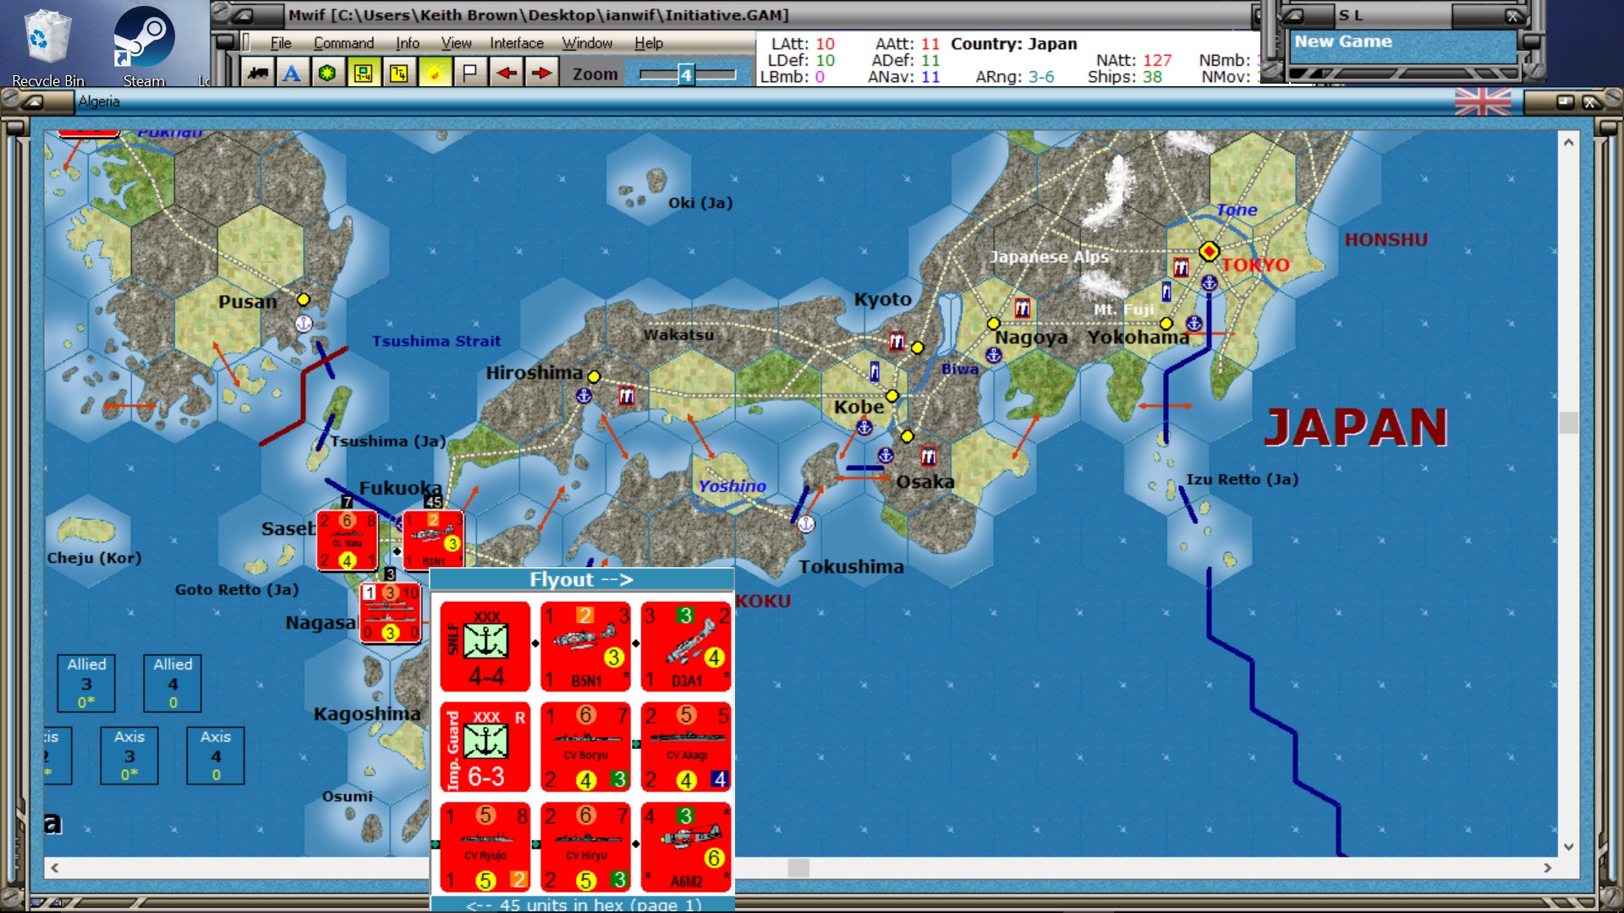Click the Union Jack flag icon

(x=1483, y=101)
